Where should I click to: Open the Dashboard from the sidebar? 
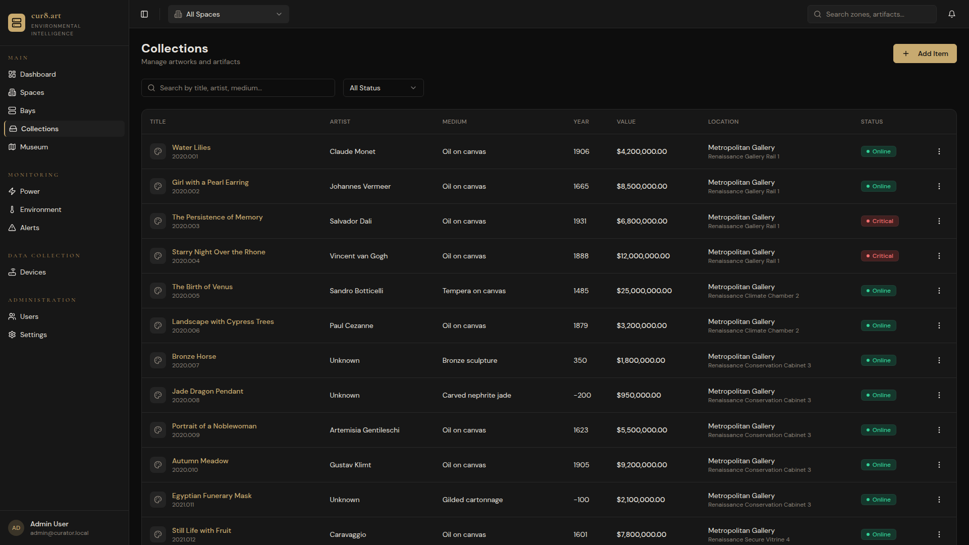coord(37,74)
